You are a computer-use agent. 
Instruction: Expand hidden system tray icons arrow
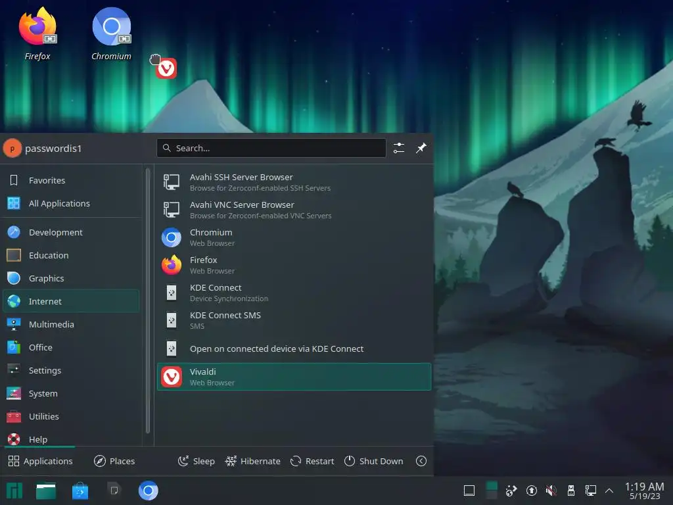point(609,491)
